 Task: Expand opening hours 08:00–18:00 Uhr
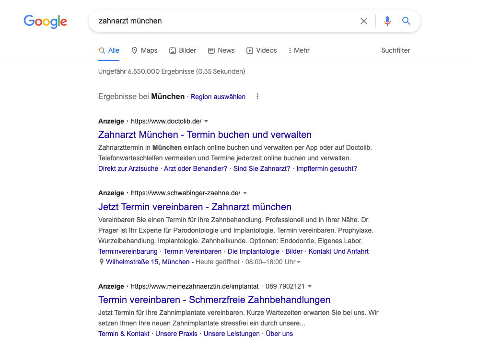(299, 262)
